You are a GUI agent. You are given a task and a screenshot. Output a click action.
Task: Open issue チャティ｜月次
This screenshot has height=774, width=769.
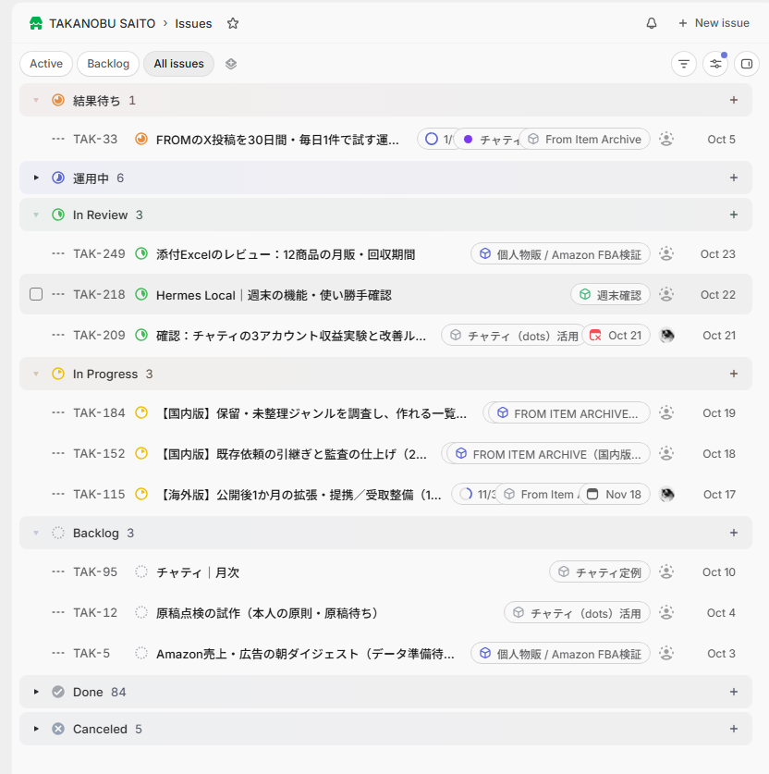(197, 572)
